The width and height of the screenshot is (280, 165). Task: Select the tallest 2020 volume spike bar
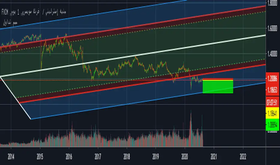(191, 128)
